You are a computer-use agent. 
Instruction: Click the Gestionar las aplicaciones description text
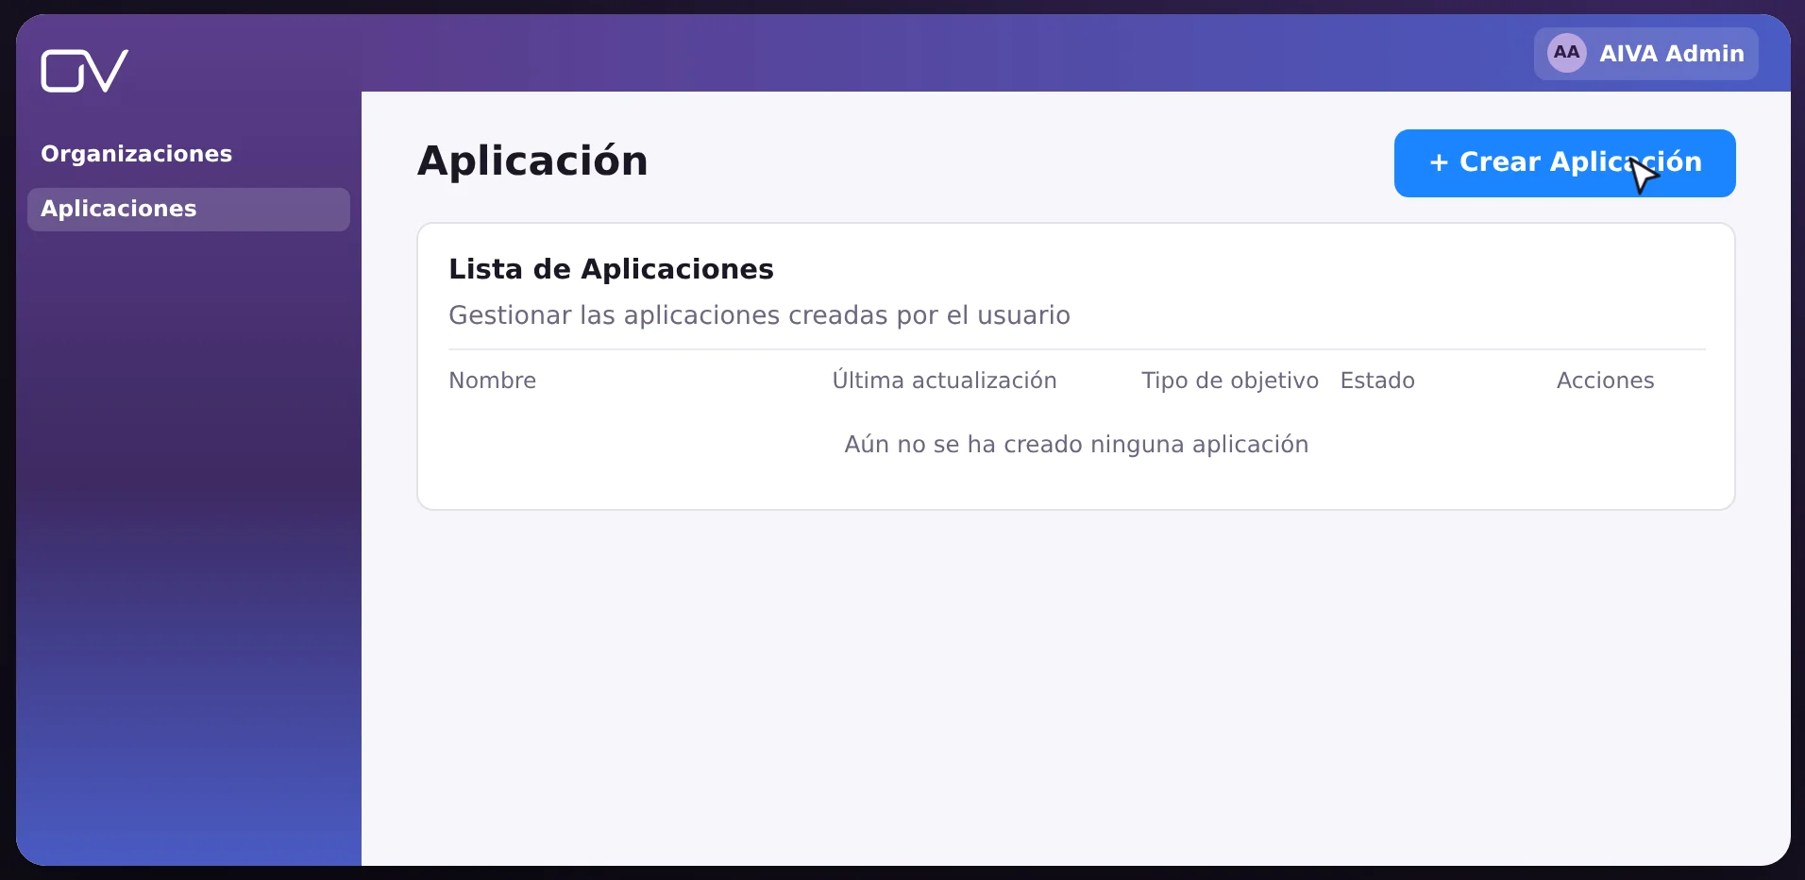point(759,315)
